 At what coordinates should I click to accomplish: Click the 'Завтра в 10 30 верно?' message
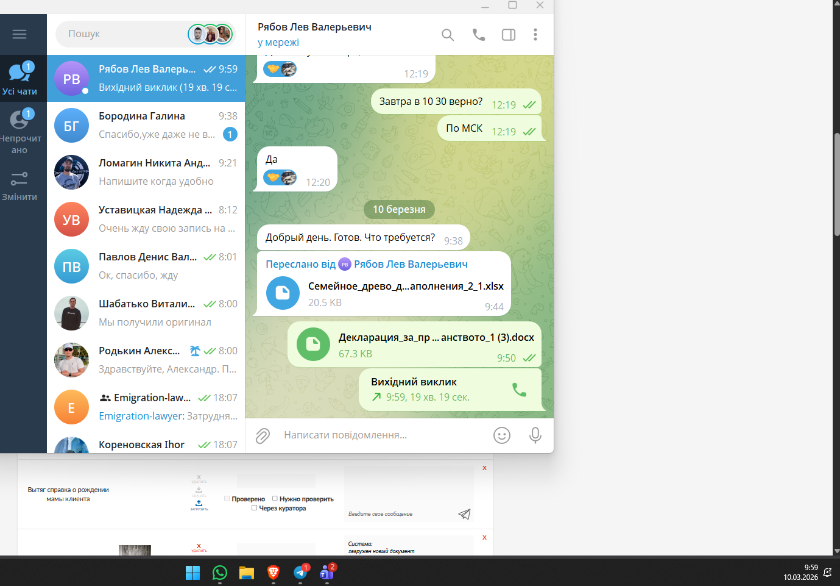(456, 102)
